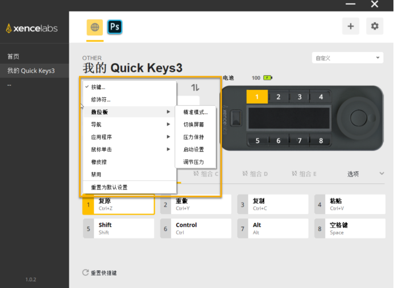Switch to the 组合 C tab
Screen dimensions: 394x288
click(x=206, y=174)
